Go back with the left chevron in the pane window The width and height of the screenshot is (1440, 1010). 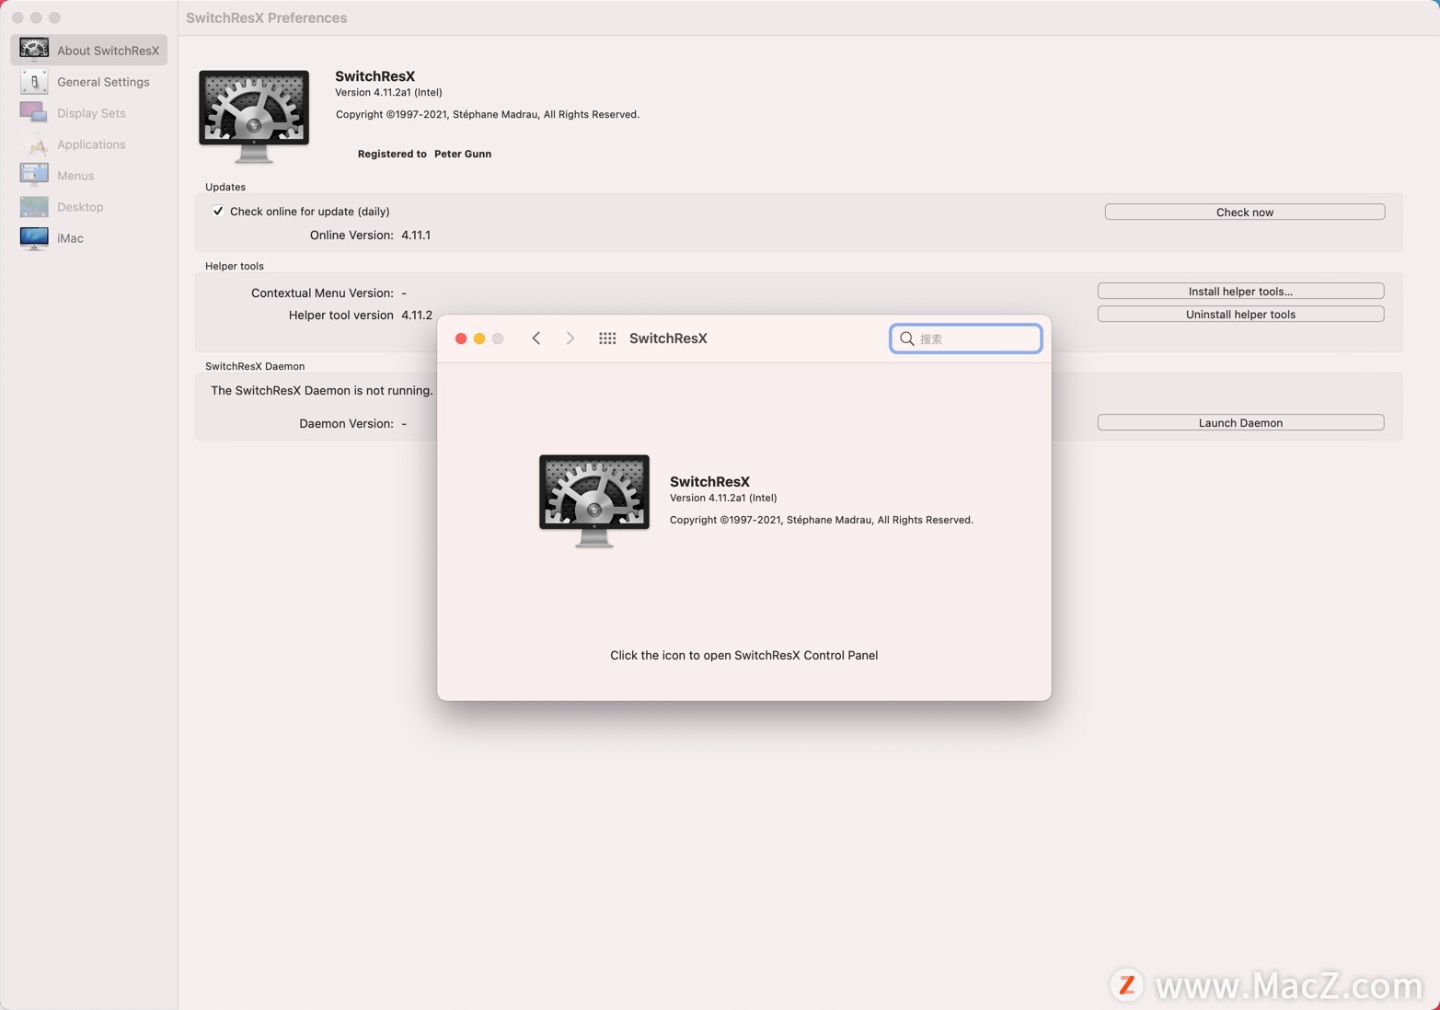pos(536,339)
